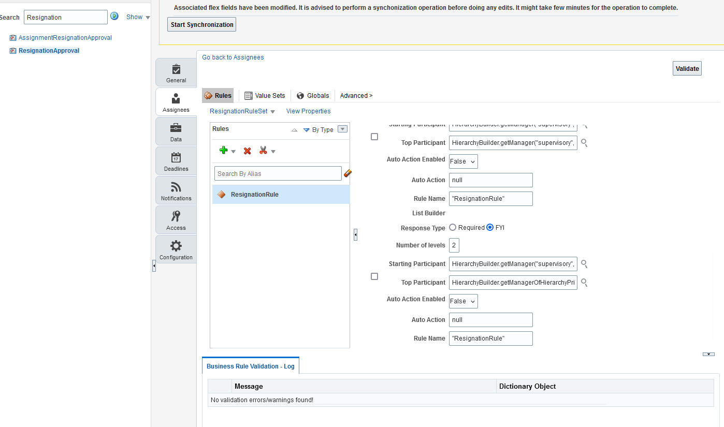724x427 pixels.
Task: Open dropdown arrow beside green plus
Action: [x=233, y=151]
